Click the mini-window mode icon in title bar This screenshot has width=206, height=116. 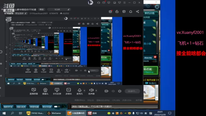click(x=115, y=3)
